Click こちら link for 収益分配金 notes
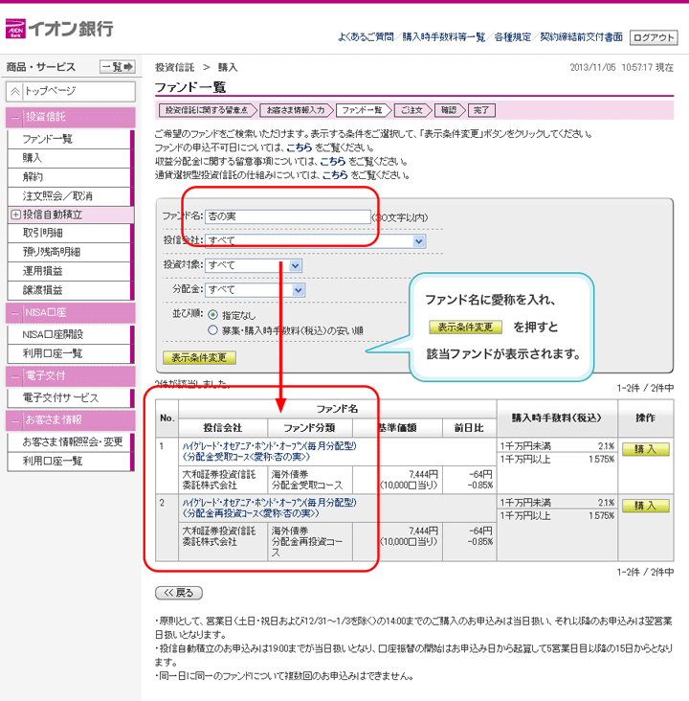 coord(333,162)
